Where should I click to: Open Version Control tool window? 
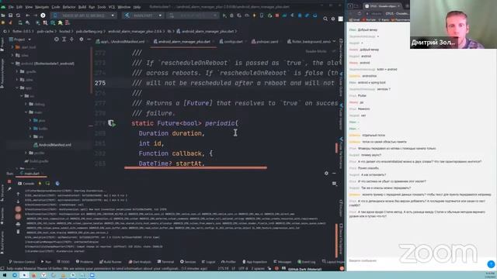click(x=22, y=262)
